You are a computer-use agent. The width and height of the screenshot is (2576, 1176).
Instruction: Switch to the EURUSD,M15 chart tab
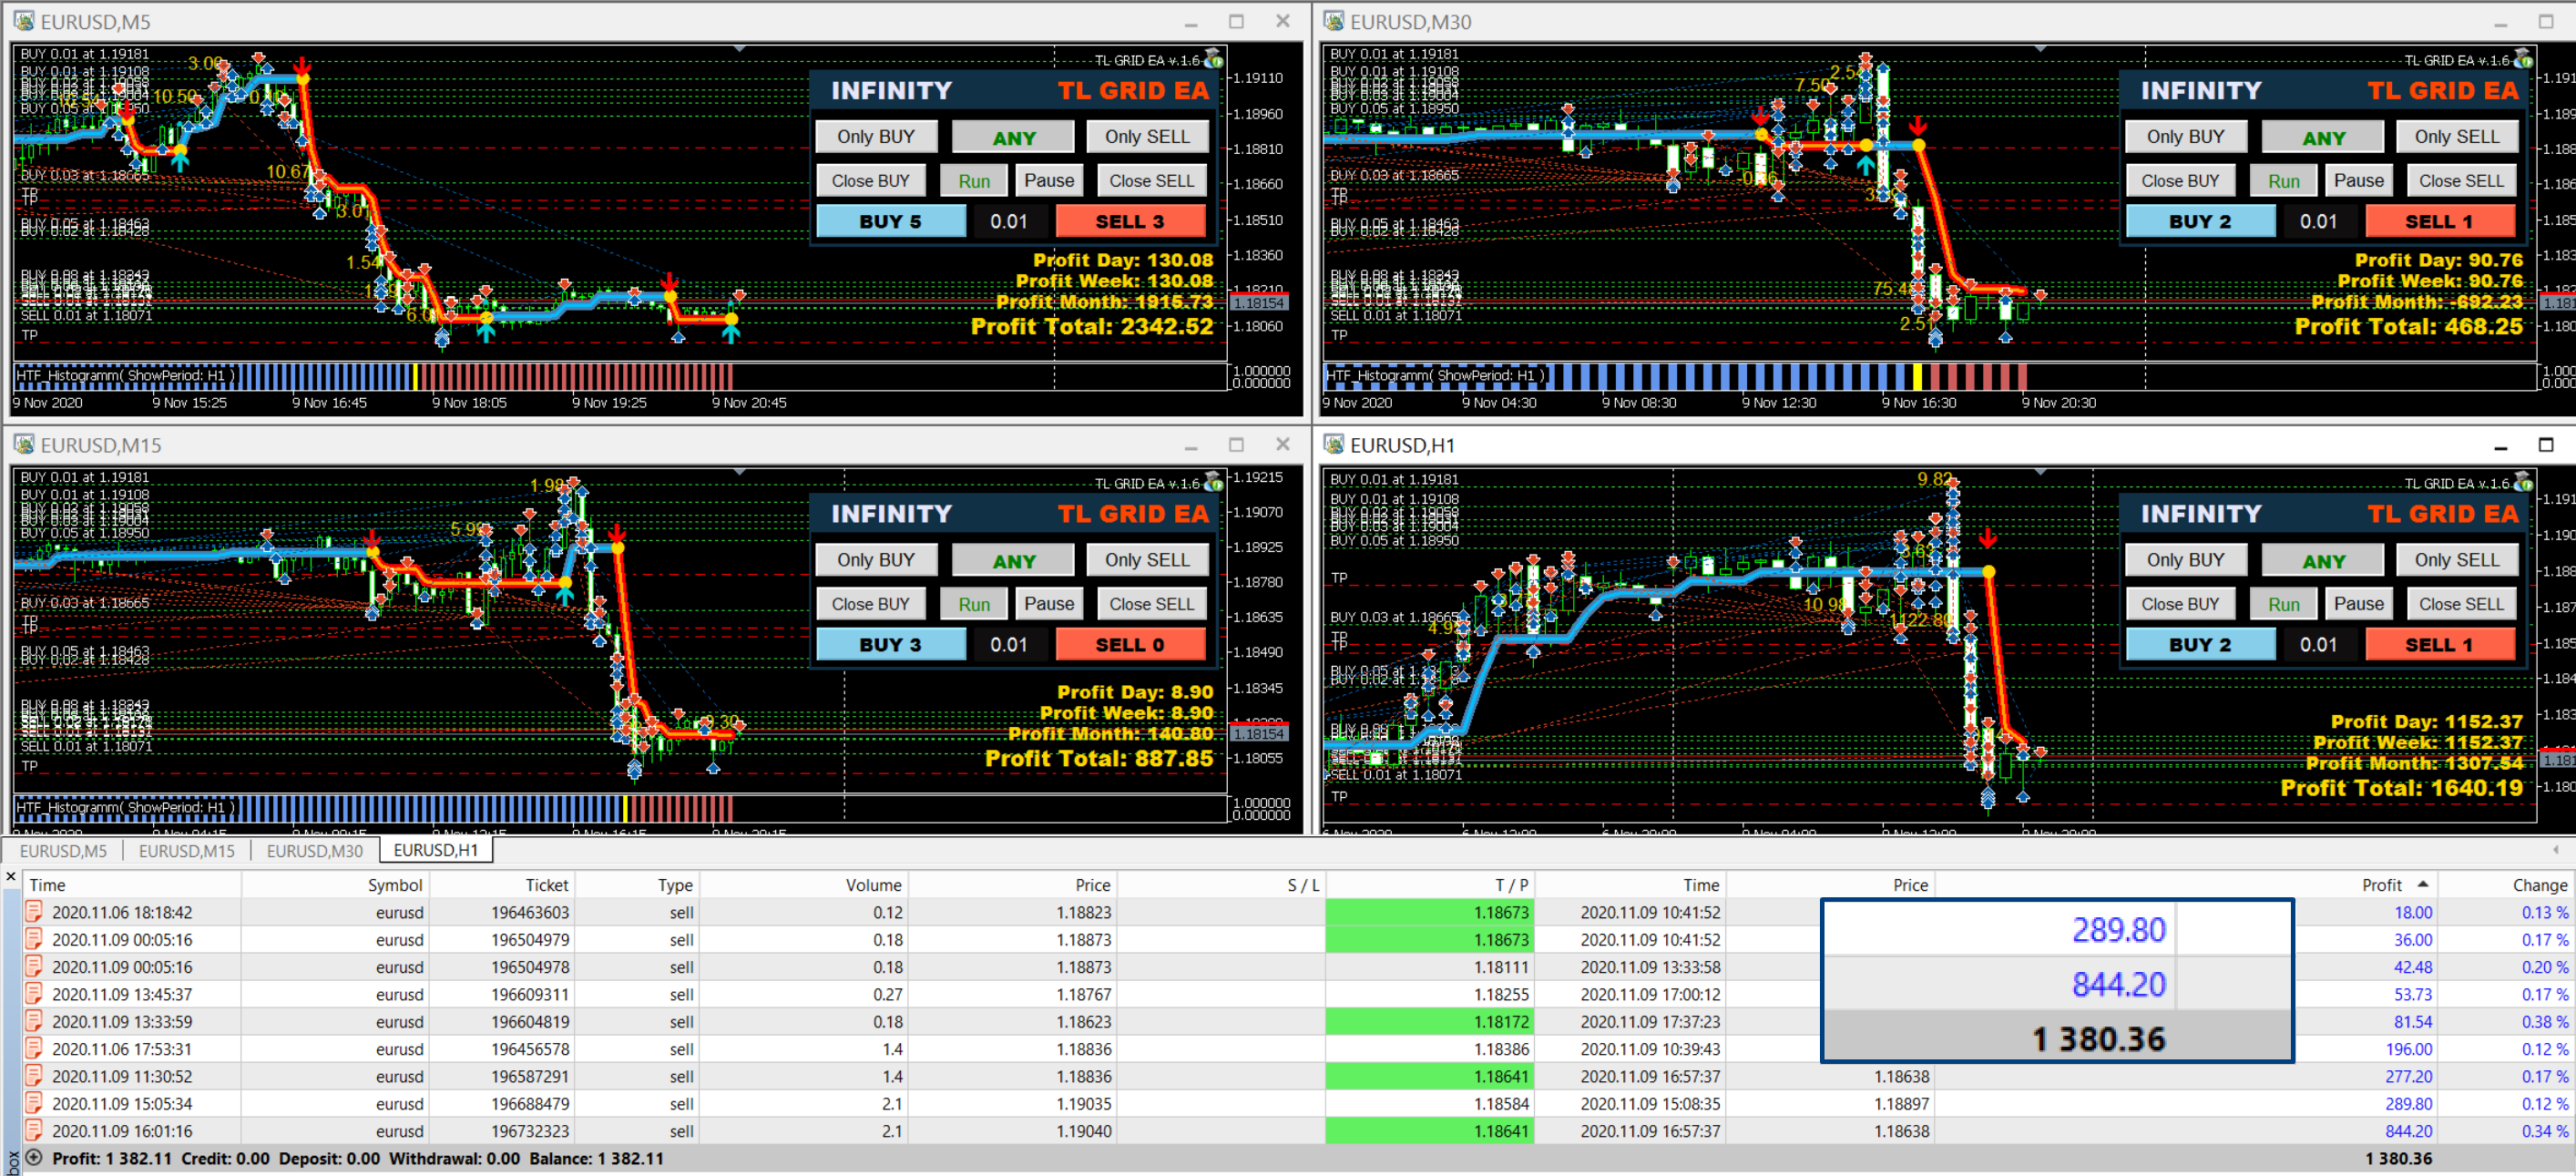pyautogui.click(x=186, y=851)
